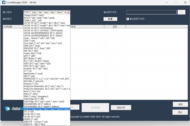Choose PARASOLID (*.x_t) format

47,79
